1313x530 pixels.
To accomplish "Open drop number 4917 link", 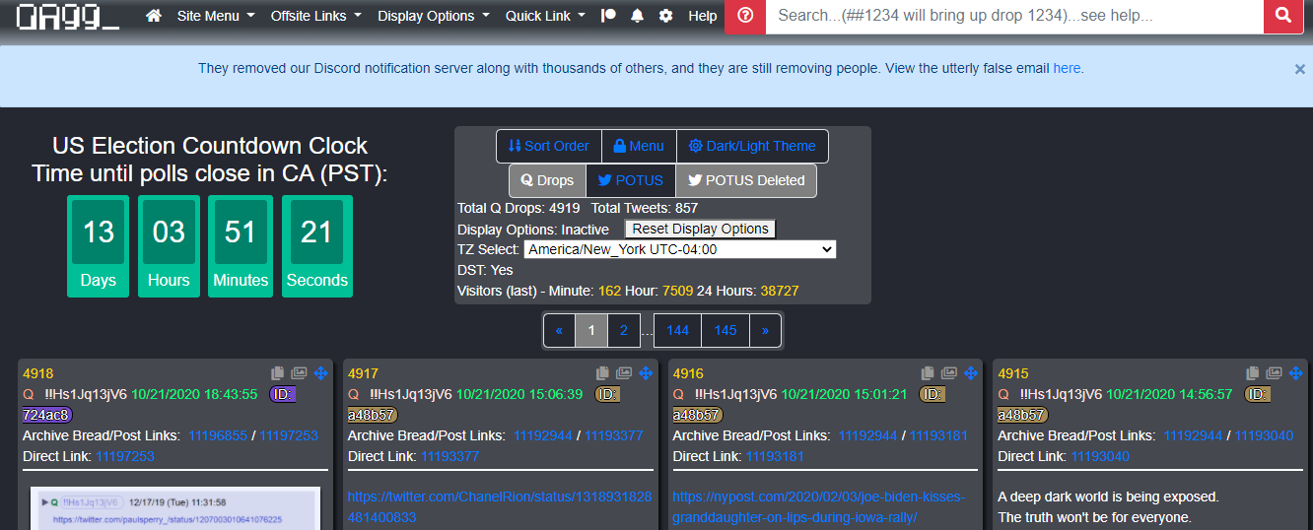I will tap(364, 373).
